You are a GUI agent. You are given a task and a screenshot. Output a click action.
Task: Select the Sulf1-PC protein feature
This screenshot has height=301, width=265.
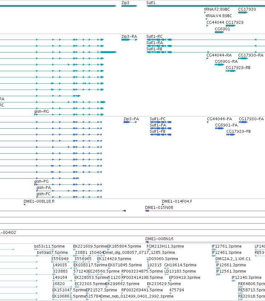(160, 122)
